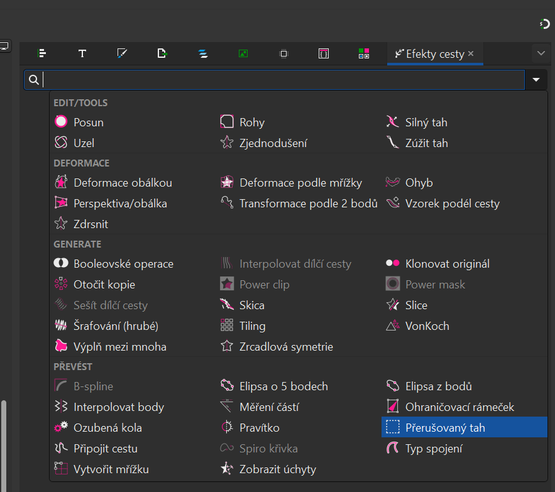
Task: Open the Export tab icon
Action: click(x=162, y=53)
